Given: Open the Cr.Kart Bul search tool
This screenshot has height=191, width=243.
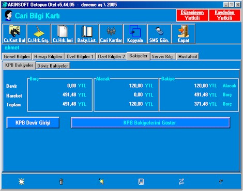Looking at the screenshot, I should pyautogui.click(x=14, y=34).
